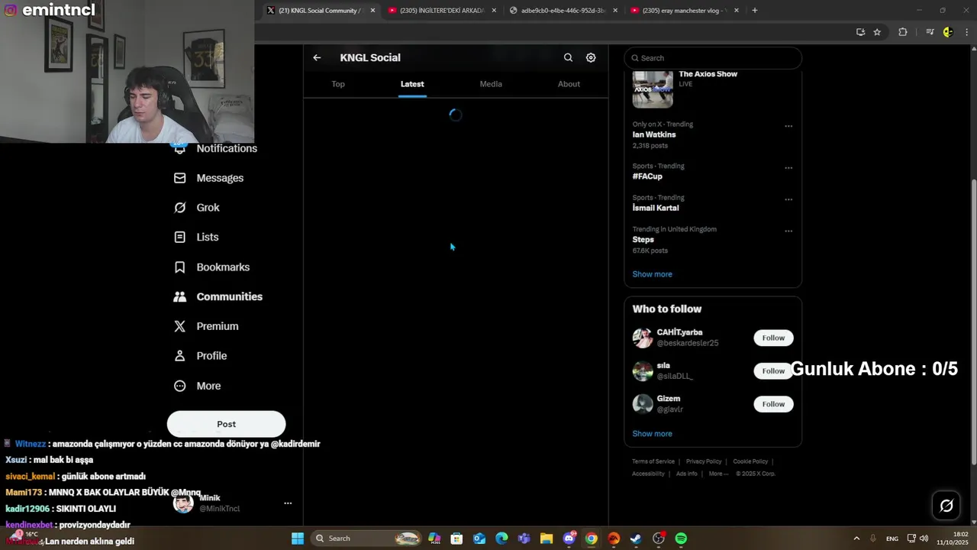The image size is (977, 550).
Task: Open Grok from the sidebar icon
Action: pos(179,208)
